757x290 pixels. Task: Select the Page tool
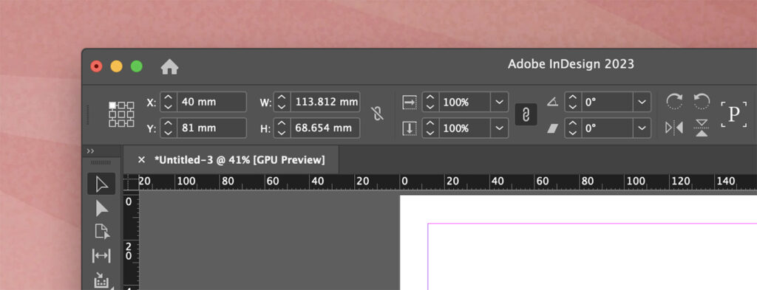pyautogui.click(x=101, y=232)
